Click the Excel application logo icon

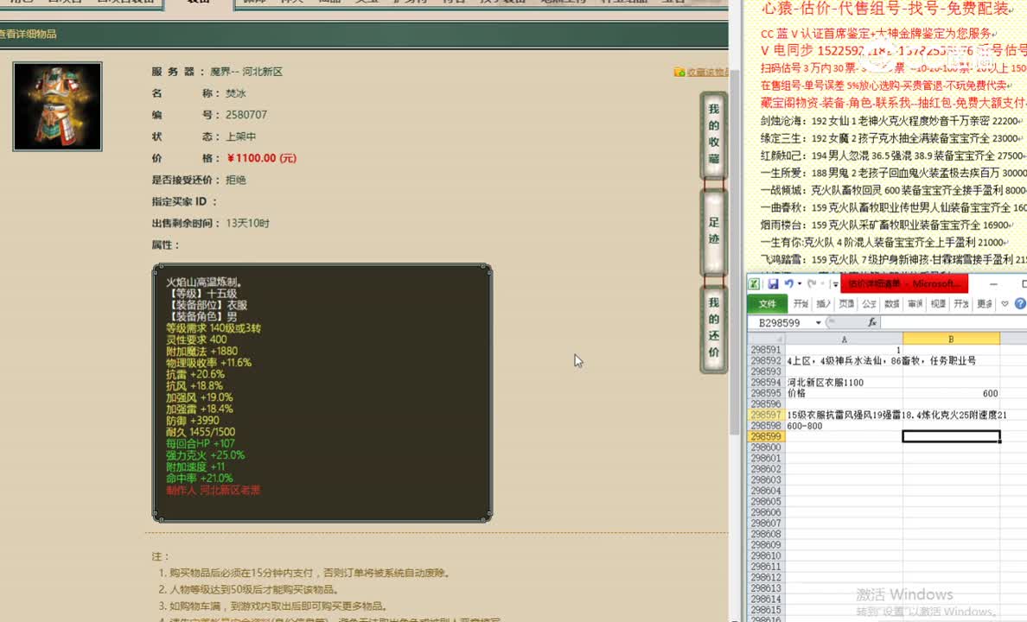pyautogui.click(x=754, y=283)
